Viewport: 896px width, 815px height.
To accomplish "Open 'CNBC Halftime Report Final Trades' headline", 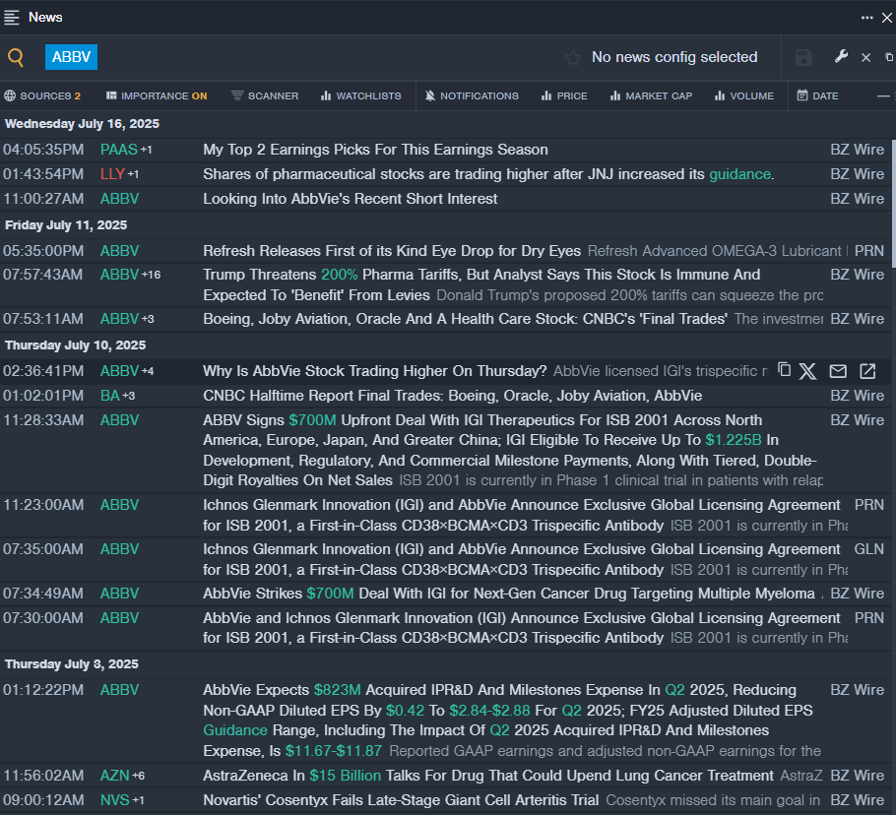I will (x=453, y=396).
